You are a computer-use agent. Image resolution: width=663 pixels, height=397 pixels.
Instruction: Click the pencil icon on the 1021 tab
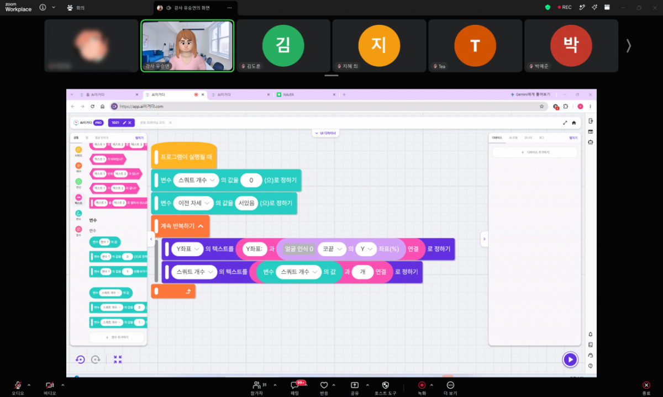click(x=124, y=123)
